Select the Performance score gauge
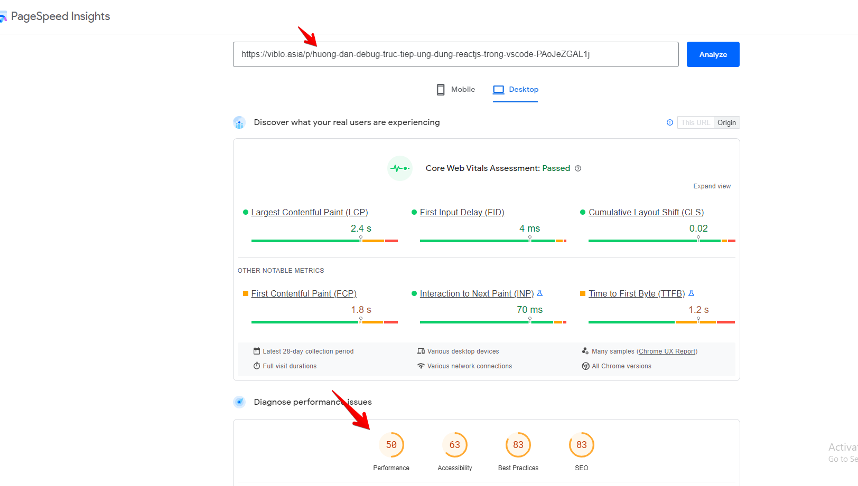The image size is (858, 486). coord(391,445)
